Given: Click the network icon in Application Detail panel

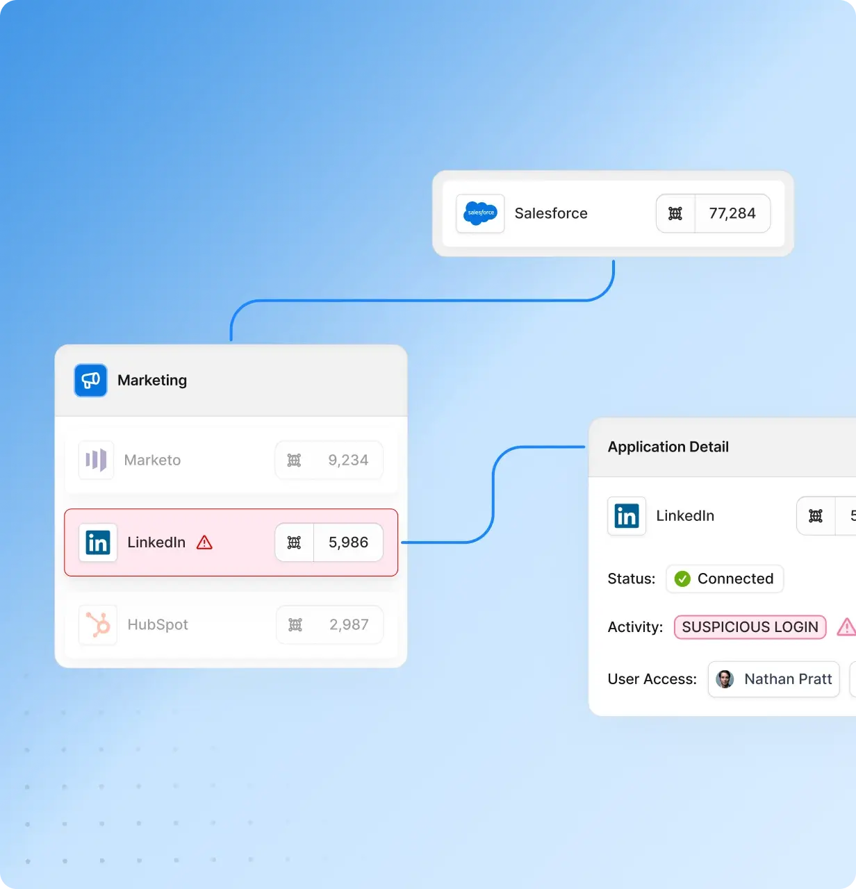Looking at the screenshot, I should (816, 516).
